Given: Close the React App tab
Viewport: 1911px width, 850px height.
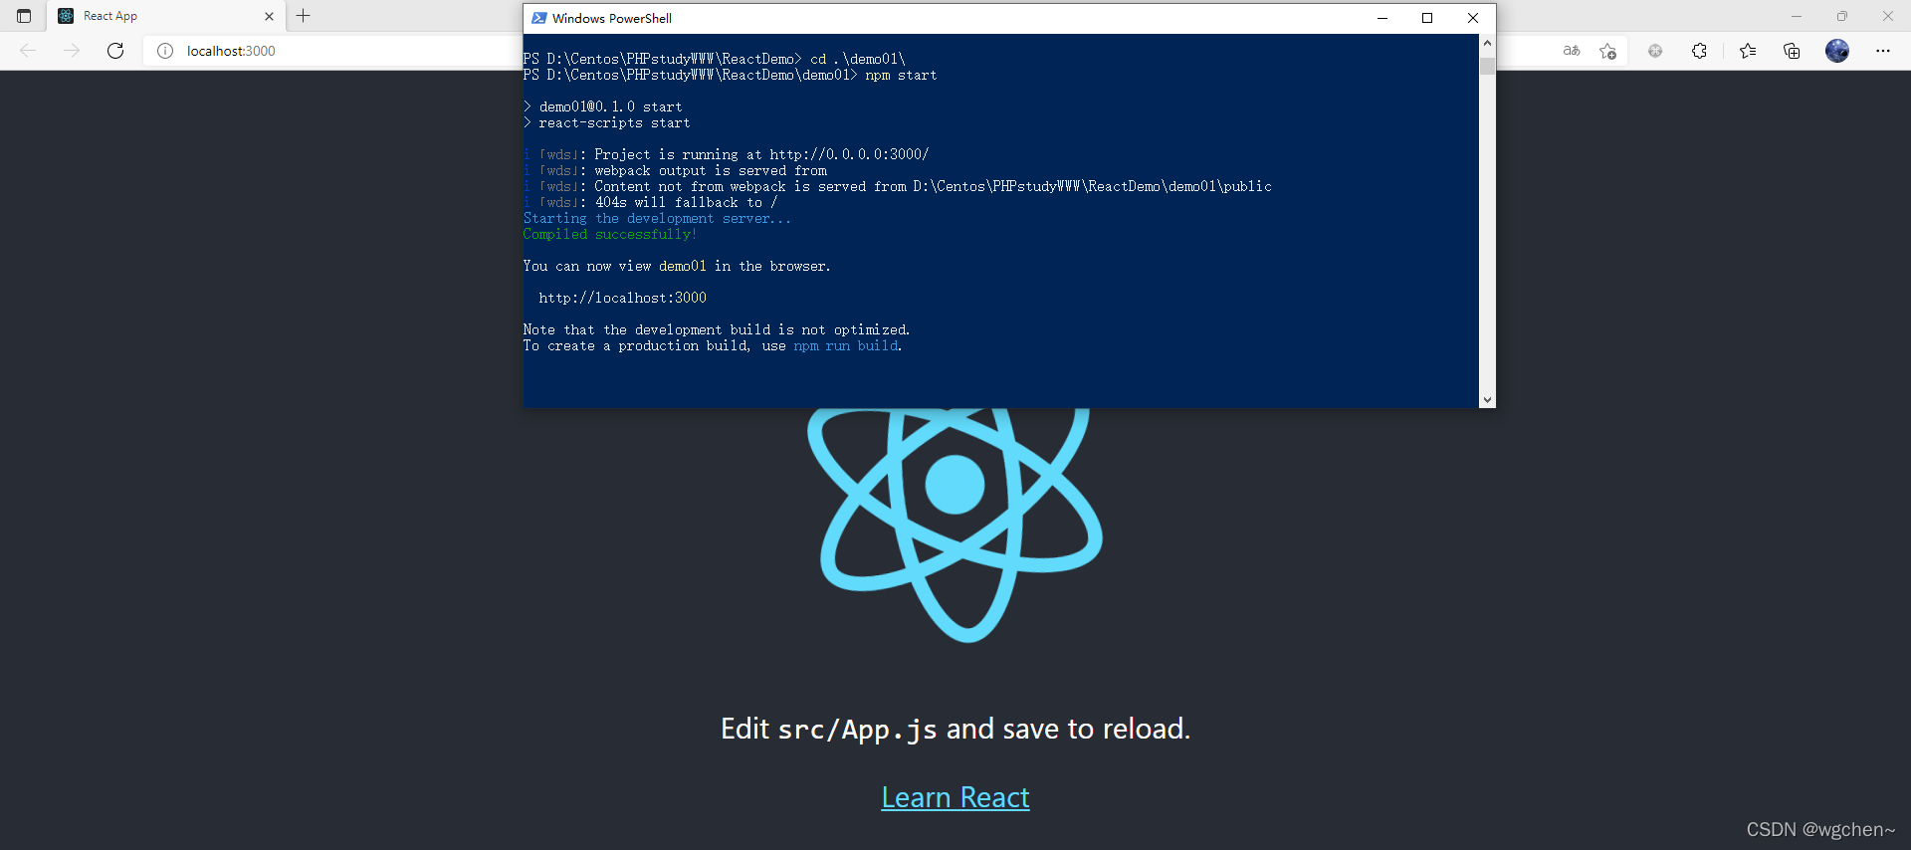Looking at the screenshot, I should point(269,16).
